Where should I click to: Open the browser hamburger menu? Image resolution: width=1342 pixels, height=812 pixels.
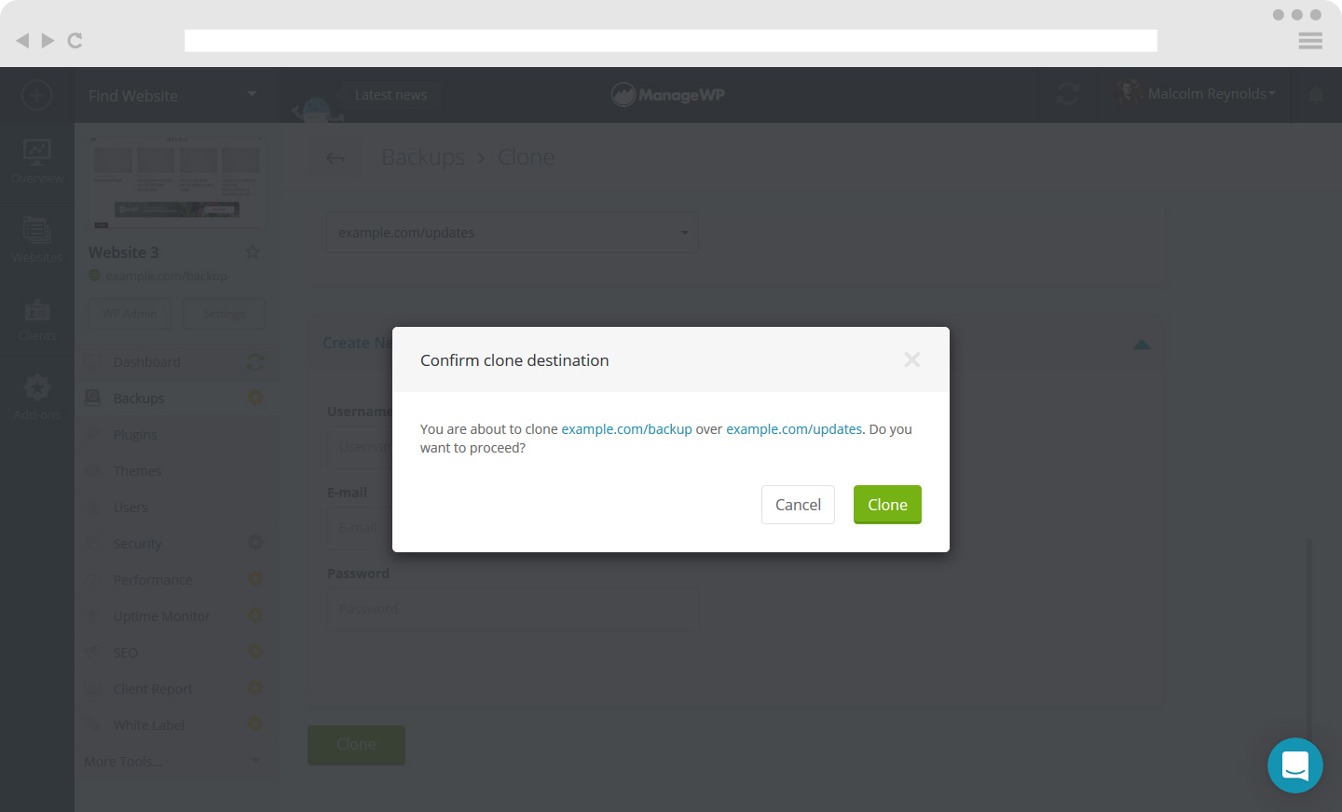click(1310, 40)
